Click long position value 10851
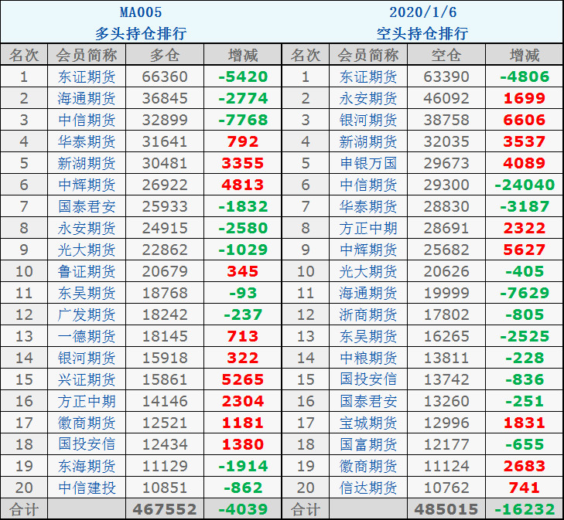 pyautogui.click(x=165, y=488)
